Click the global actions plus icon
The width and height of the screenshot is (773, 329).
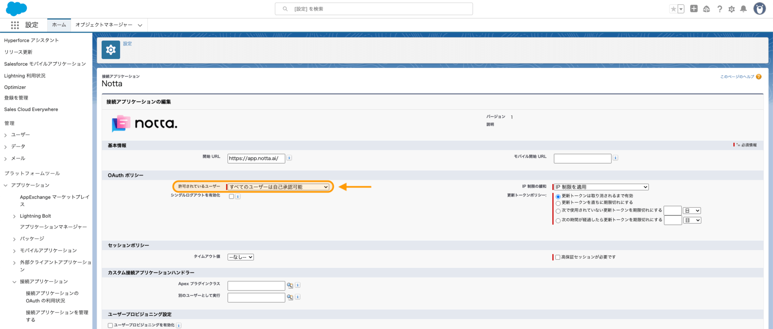tap(694, 9)
